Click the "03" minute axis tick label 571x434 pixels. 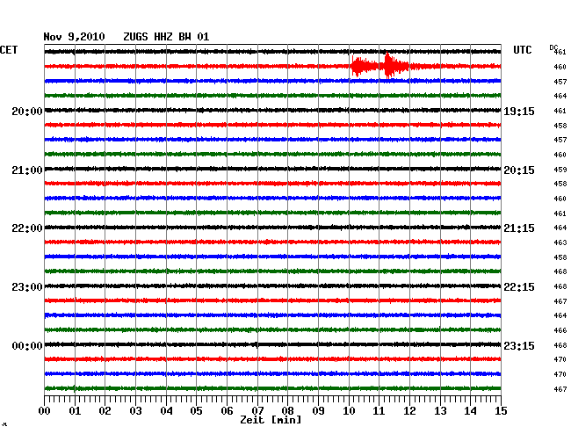135,411
